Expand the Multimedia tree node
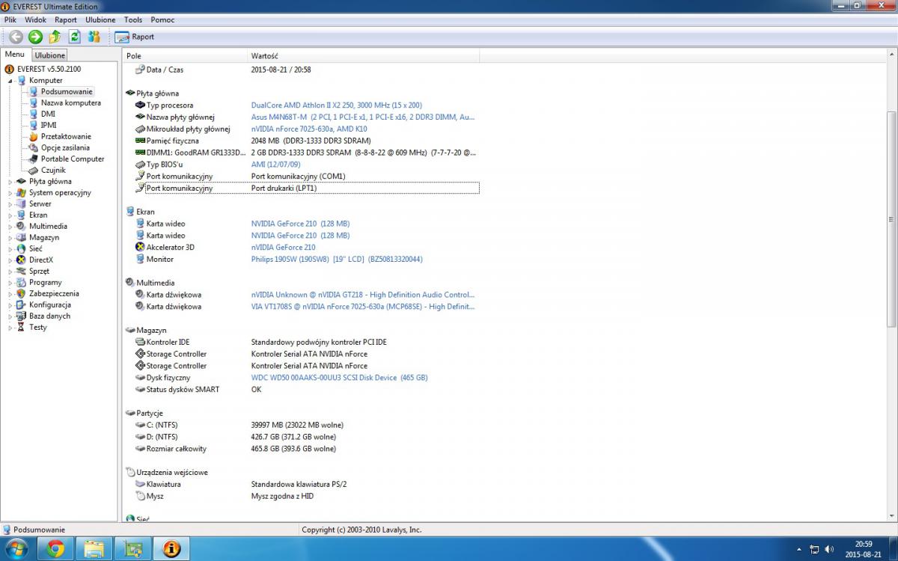This screenshot has height=561, width=898. [10, 227]
